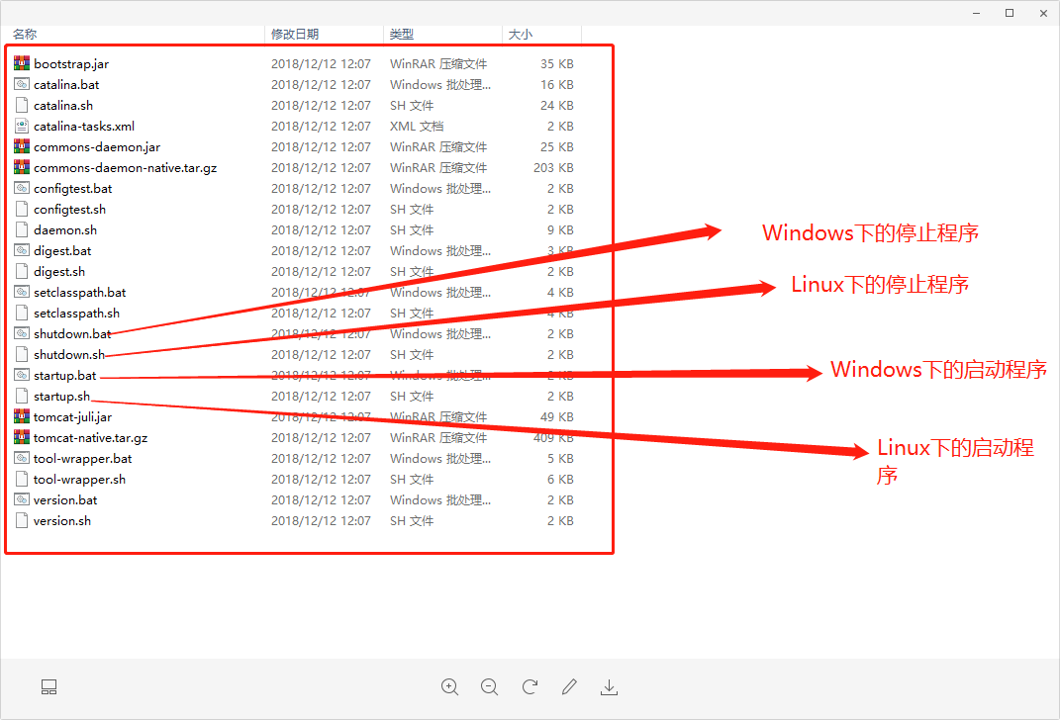Click the startup.sh file icon
1060x720 pixels.
pos(22,396)
